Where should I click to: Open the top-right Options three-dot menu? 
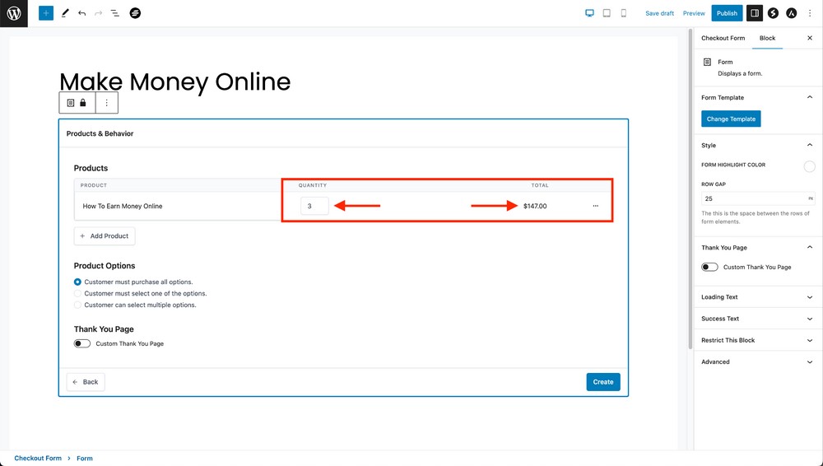click(x=810, y=13)
